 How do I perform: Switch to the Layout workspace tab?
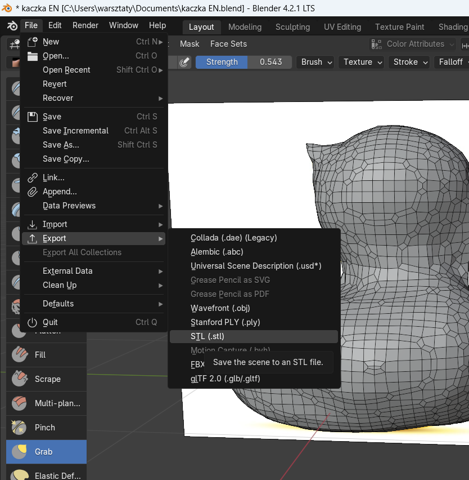tap(201, 27)
